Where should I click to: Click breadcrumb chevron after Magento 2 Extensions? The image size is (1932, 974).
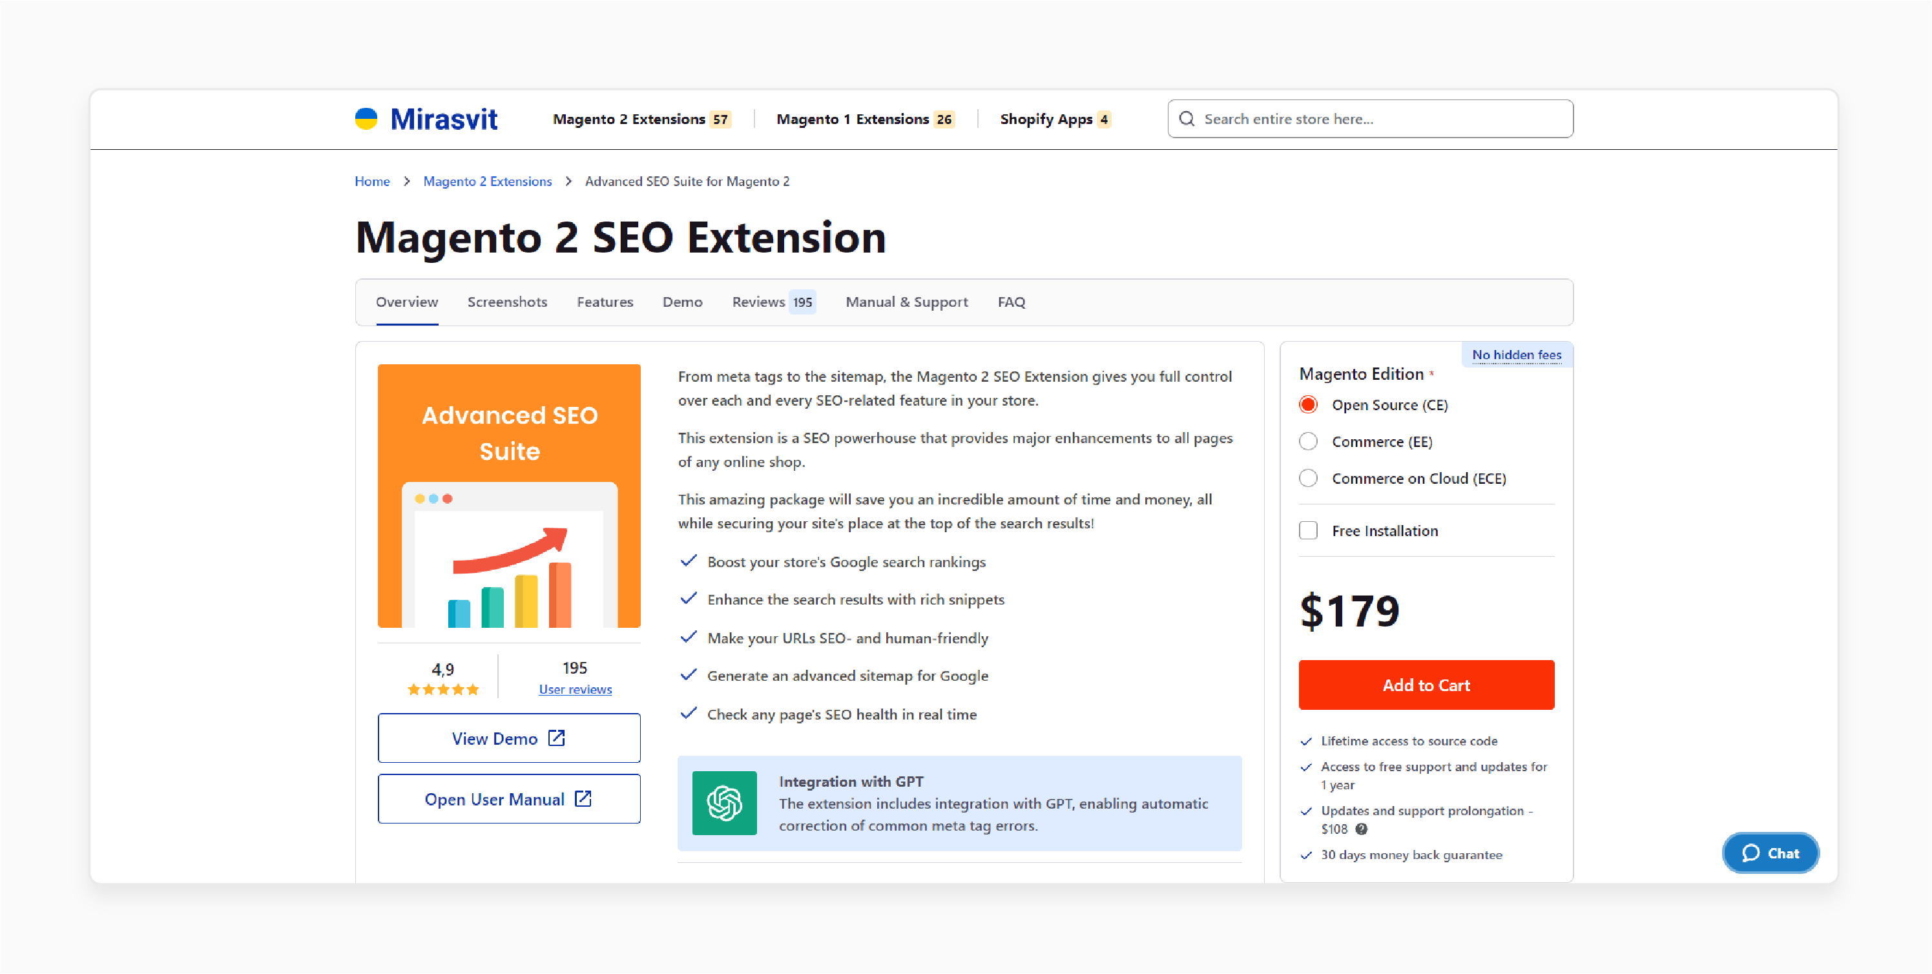click(568, 181)
